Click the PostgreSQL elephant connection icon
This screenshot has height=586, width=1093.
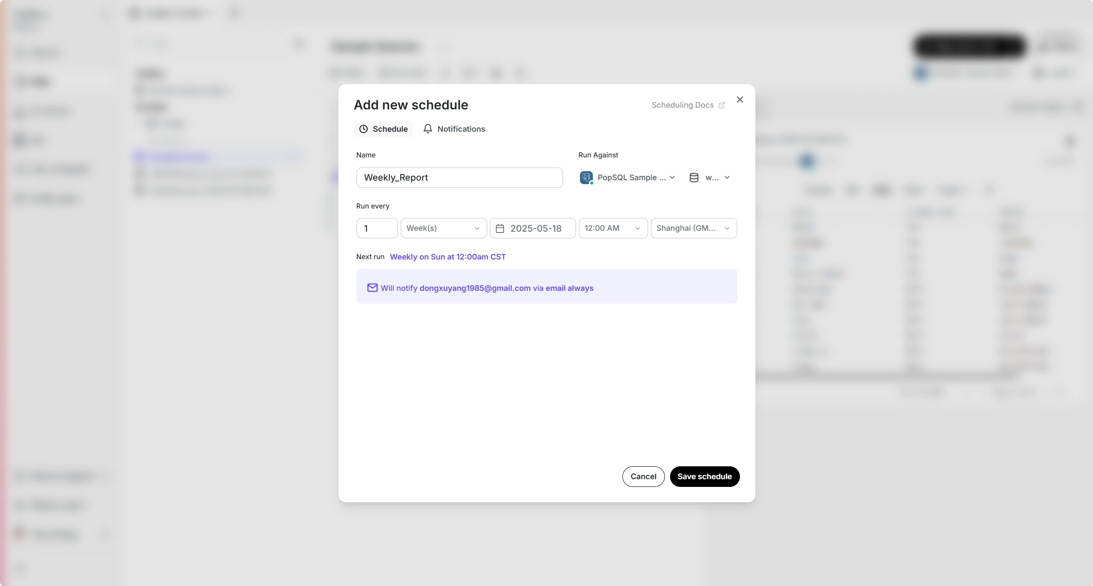pyautogui.click(x=586, y=178)
